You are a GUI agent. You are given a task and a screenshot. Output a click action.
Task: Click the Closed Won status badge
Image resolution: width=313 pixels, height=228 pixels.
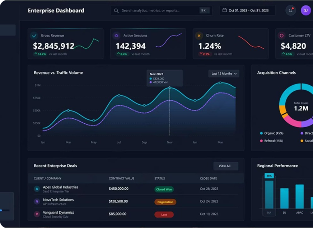point(164,189)
